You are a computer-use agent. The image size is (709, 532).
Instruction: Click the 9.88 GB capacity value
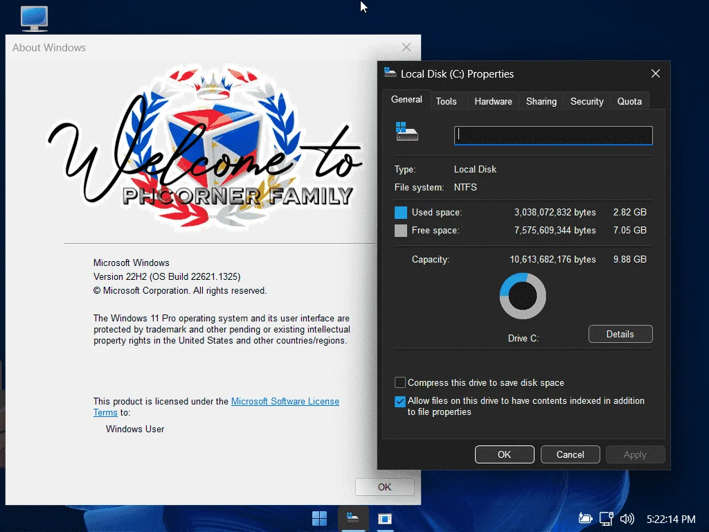(x=630, y=259)
